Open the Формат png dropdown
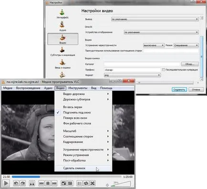 coord(132,75)
